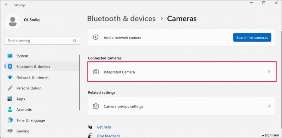Click the search magnifier icon
The width and height of the screenshot is (282, 138).
[75, 41]
